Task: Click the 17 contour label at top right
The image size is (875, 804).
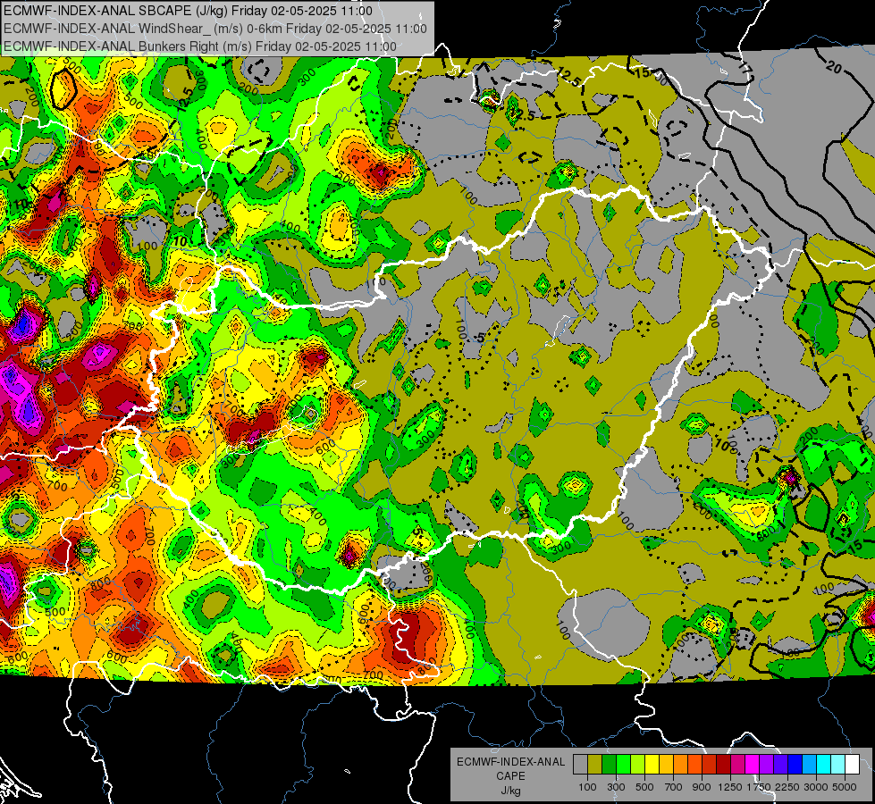Action: click(745, 68)
